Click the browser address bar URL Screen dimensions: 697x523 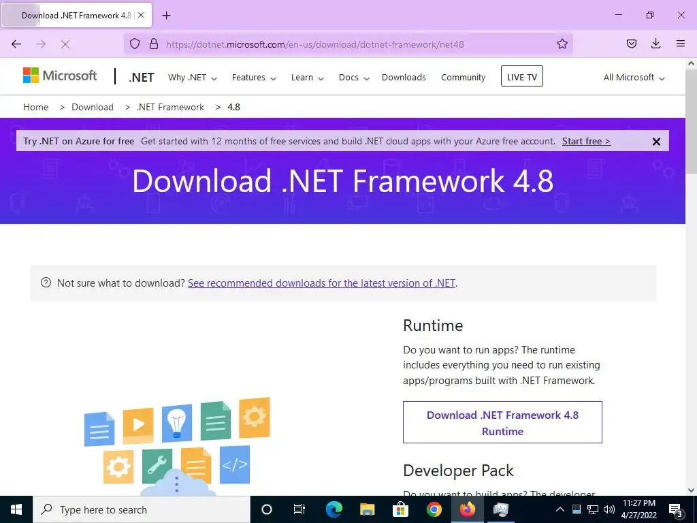click(314, 44)
